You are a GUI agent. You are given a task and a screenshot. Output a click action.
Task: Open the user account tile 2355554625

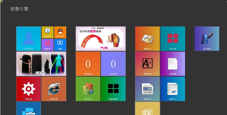pyautogui.click(x=29, y=39)
